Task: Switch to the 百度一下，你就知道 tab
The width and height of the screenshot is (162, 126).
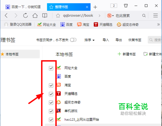Action: (23, 7)
